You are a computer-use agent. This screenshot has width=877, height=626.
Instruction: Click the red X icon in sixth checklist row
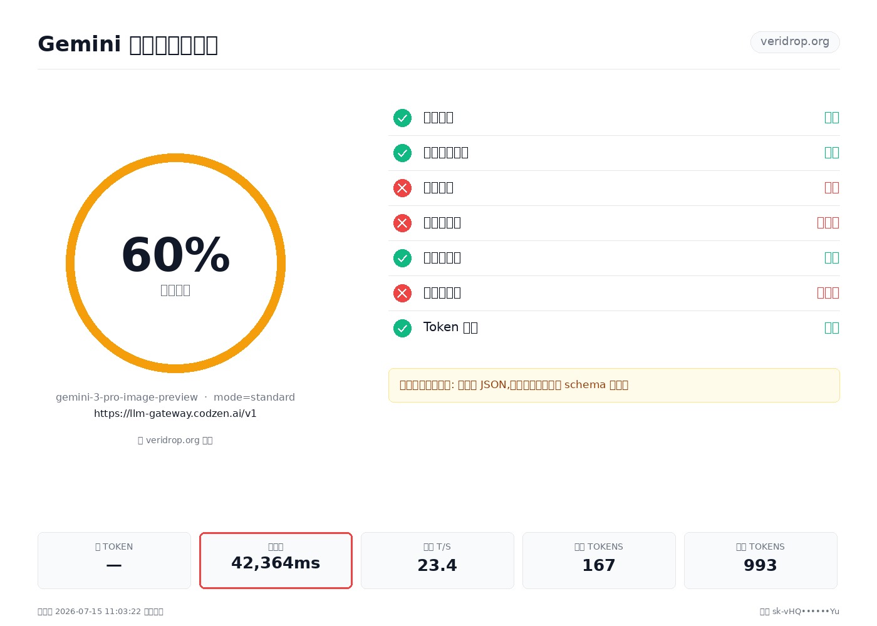[402, 293]
